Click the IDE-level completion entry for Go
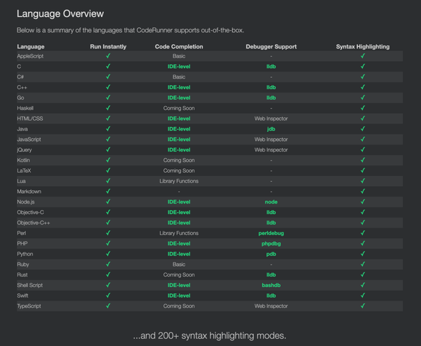Viewport: 421px width, 346px height. [179, 98]
